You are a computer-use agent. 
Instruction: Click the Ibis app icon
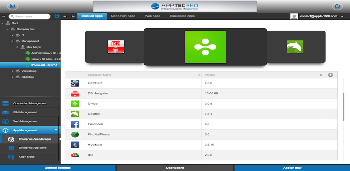(75, 155)
